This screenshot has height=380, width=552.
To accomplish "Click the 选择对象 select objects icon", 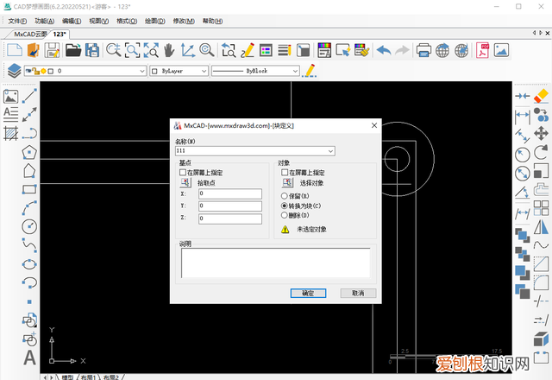I will (x=286, y=183).
